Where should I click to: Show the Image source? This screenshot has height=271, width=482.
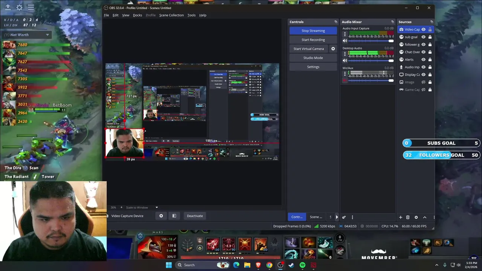click(x=423, y=82)
